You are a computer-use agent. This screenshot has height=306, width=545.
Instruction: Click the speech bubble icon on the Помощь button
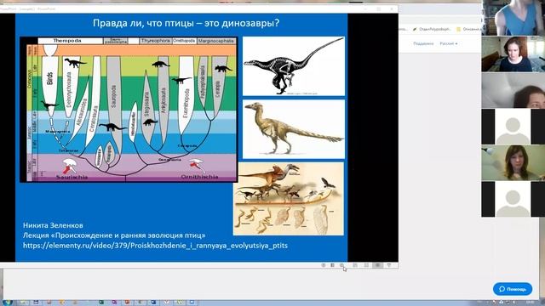tap(502, 289)
